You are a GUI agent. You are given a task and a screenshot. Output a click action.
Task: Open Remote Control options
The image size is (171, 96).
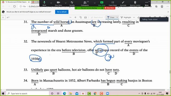135,3
